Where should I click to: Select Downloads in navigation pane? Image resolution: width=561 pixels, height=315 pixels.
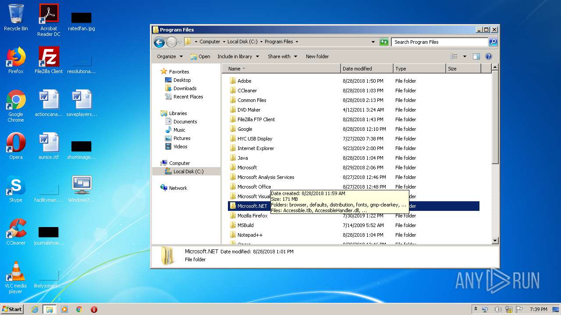pos(185,88)
